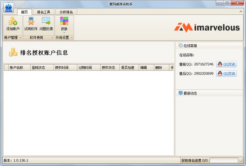Switch to the 排名工具 tab
The height and width of the screenshot is (166, 246).
(43, 12)
